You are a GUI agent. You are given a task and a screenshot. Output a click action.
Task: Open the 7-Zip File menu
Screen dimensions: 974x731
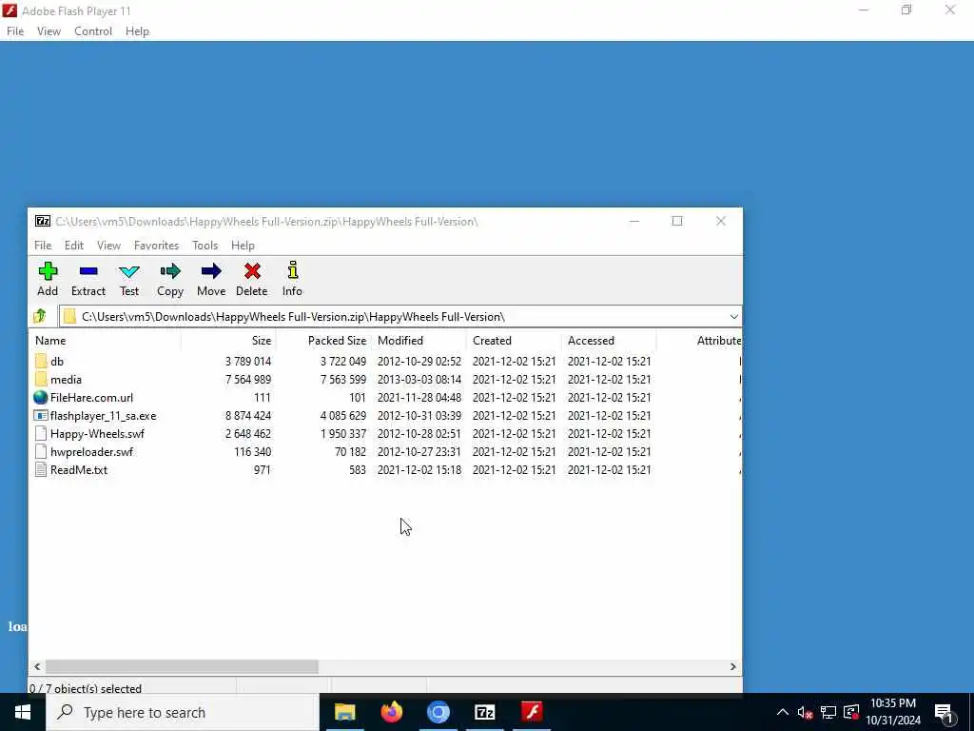click(x=43, y=245)
